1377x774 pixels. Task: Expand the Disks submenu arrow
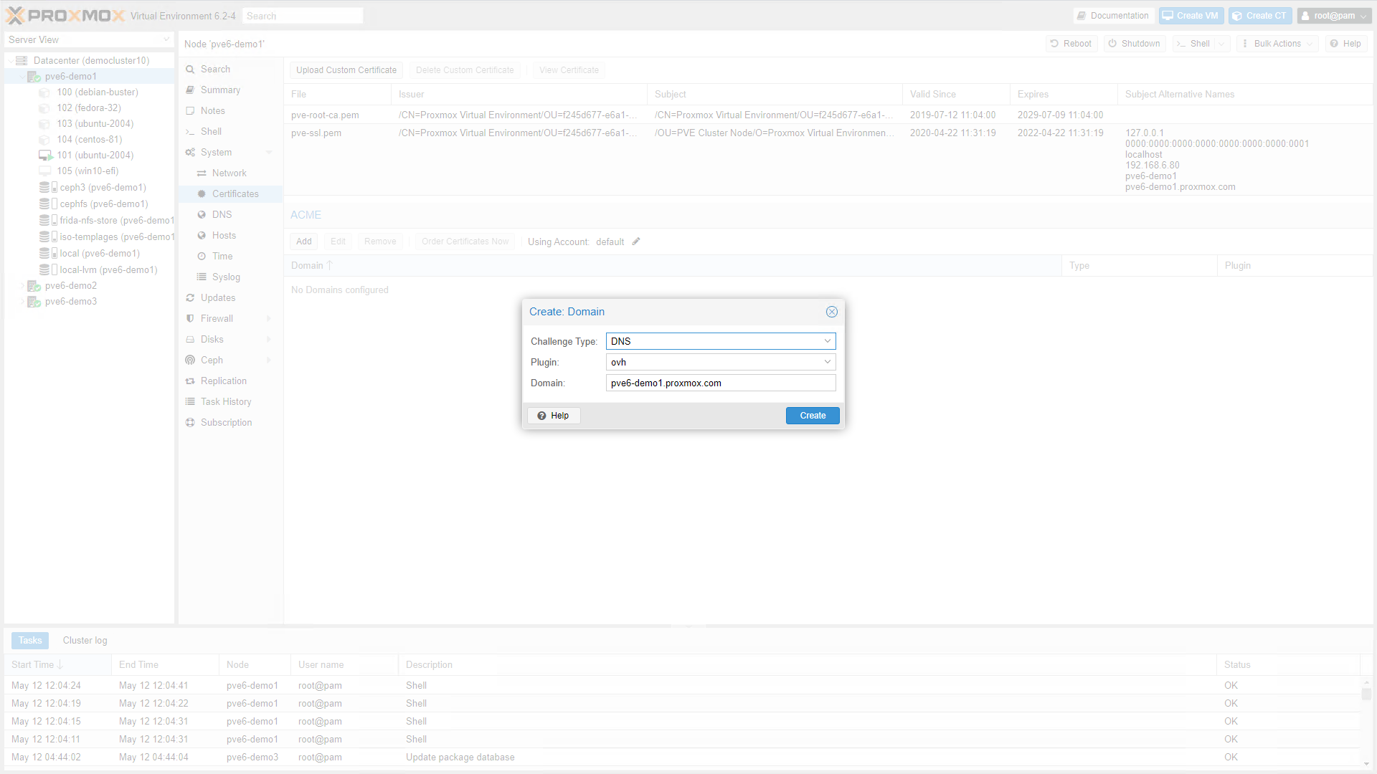coord(269,340)
